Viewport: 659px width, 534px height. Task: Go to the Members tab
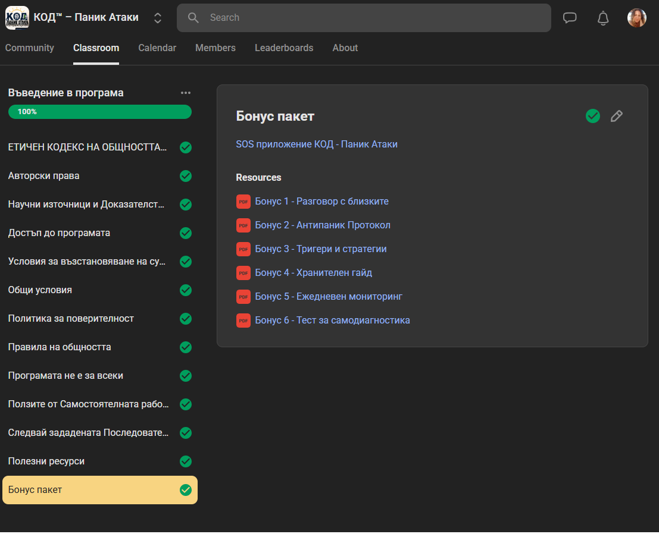point(215,48)
